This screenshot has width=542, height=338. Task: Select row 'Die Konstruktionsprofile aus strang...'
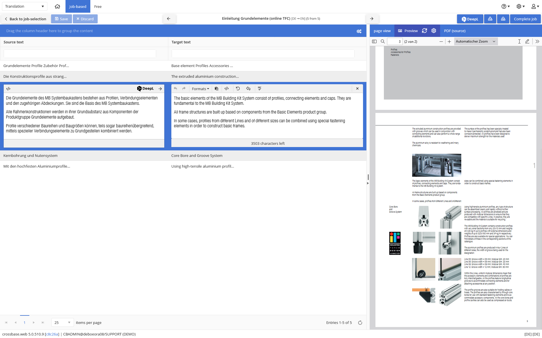tap(183, 76)
